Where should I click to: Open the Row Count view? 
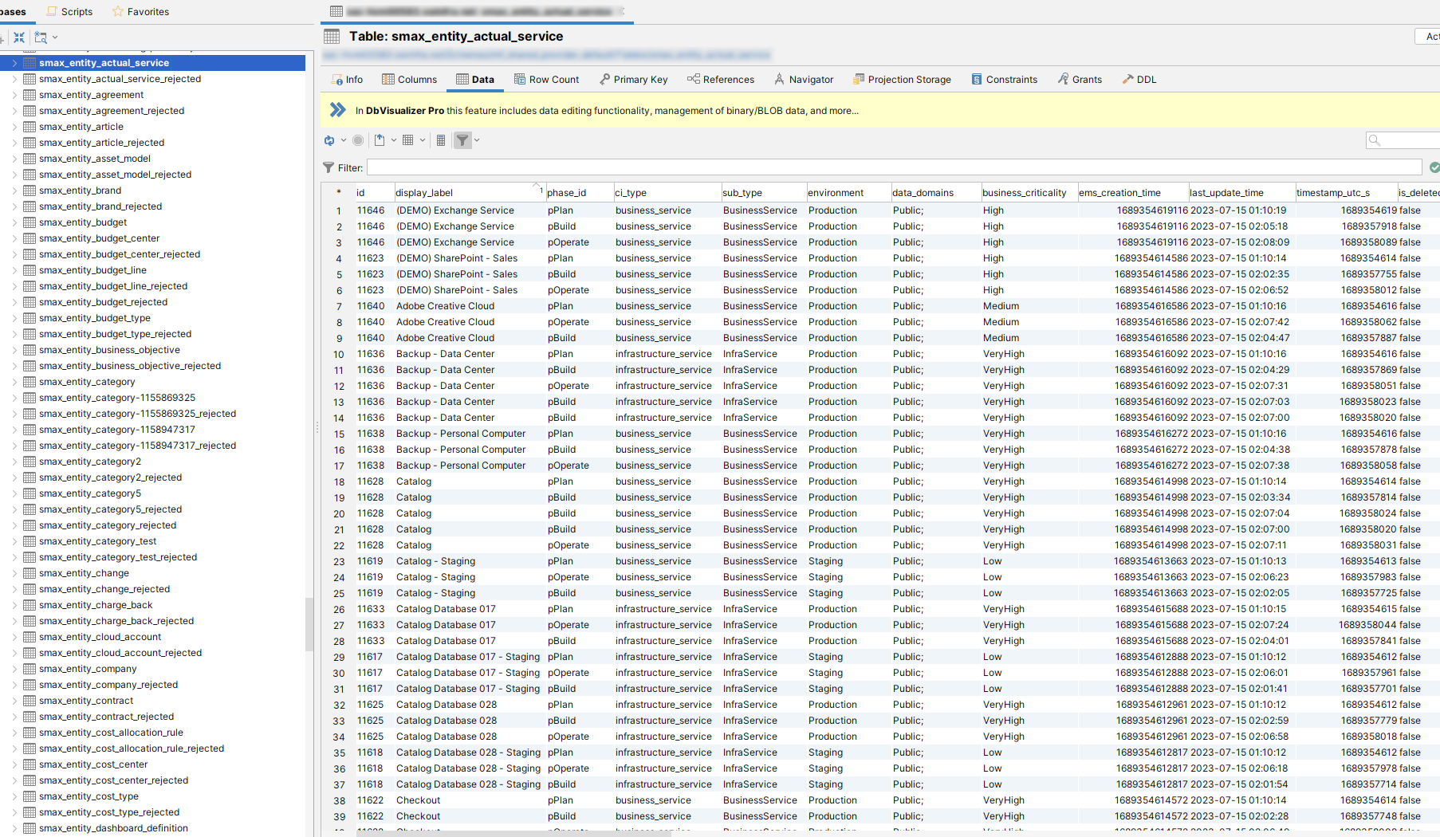[x=546, y=79]
